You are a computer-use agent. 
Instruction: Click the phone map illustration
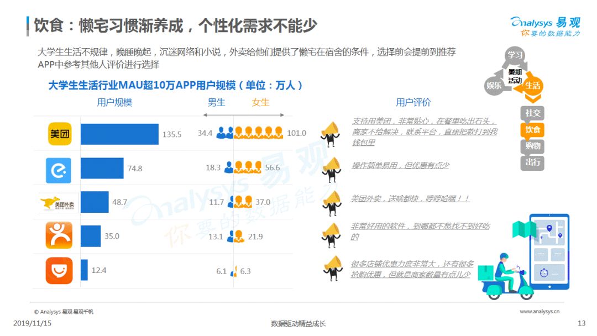549,251
